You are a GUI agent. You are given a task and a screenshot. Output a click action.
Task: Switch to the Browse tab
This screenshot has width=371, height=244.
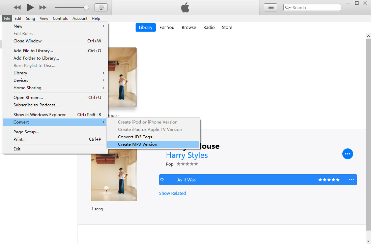coord(189,27)
